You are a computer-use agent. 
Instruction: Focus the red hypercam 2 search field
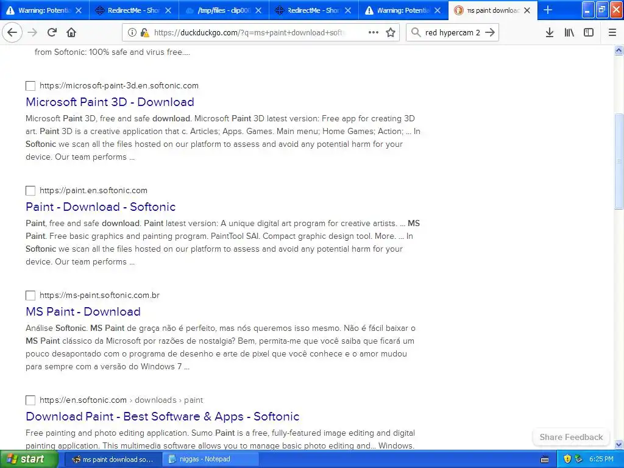(453, 33)
